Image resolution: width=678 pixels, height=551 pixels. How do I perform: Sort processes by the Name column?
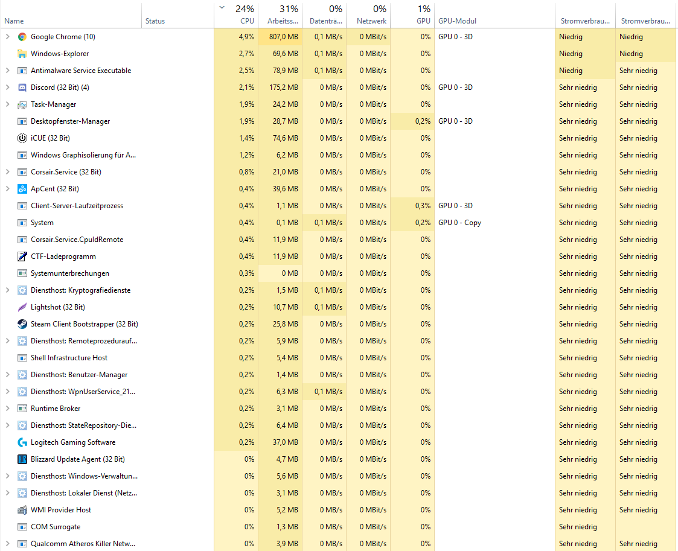[x=14, y=21]
